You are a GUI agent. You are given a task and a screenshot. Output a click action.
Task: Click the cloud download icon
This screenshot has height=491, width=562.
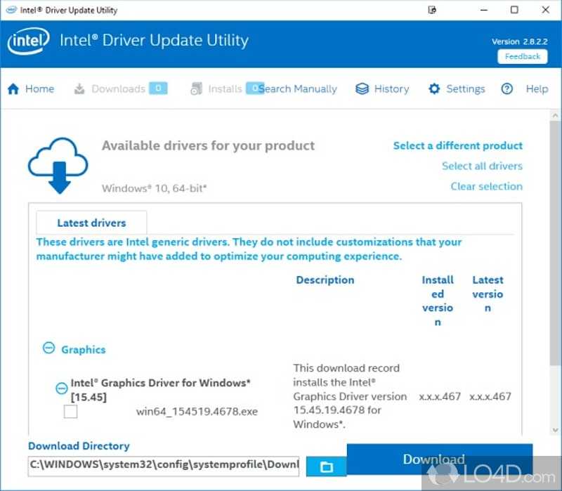[x=58, y=165]
